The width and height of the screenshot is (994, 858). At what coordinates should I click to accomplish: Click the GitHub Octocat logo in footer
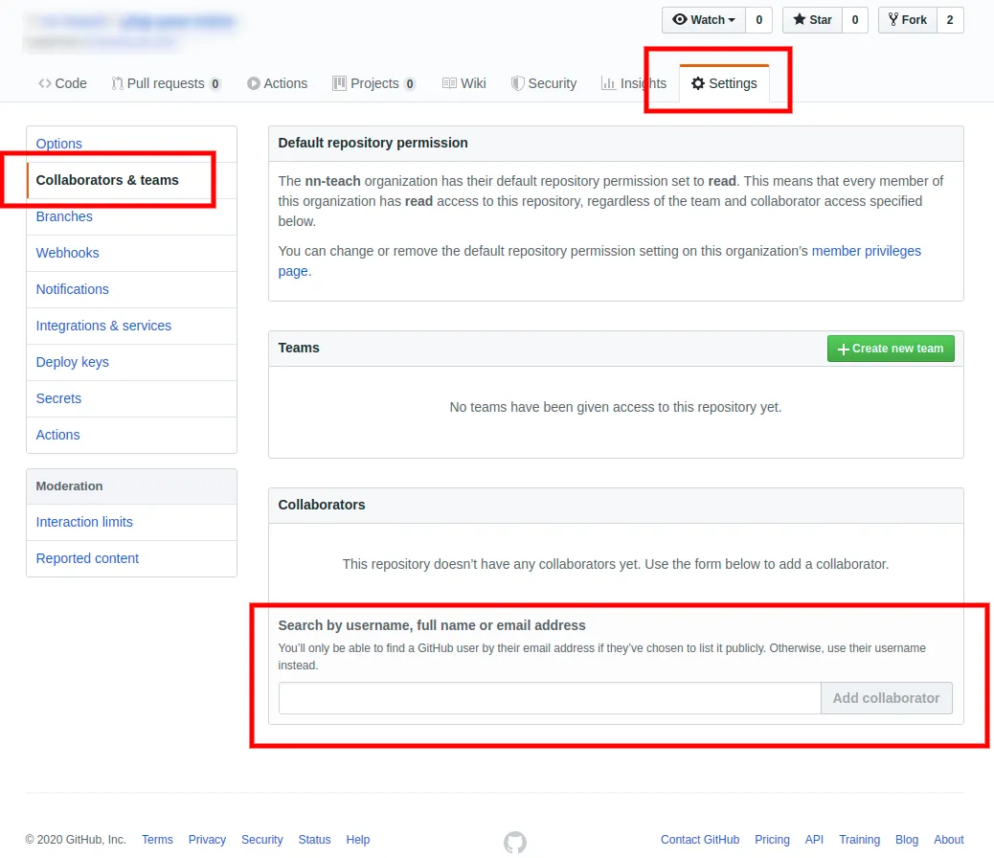(x=515, y=841)
